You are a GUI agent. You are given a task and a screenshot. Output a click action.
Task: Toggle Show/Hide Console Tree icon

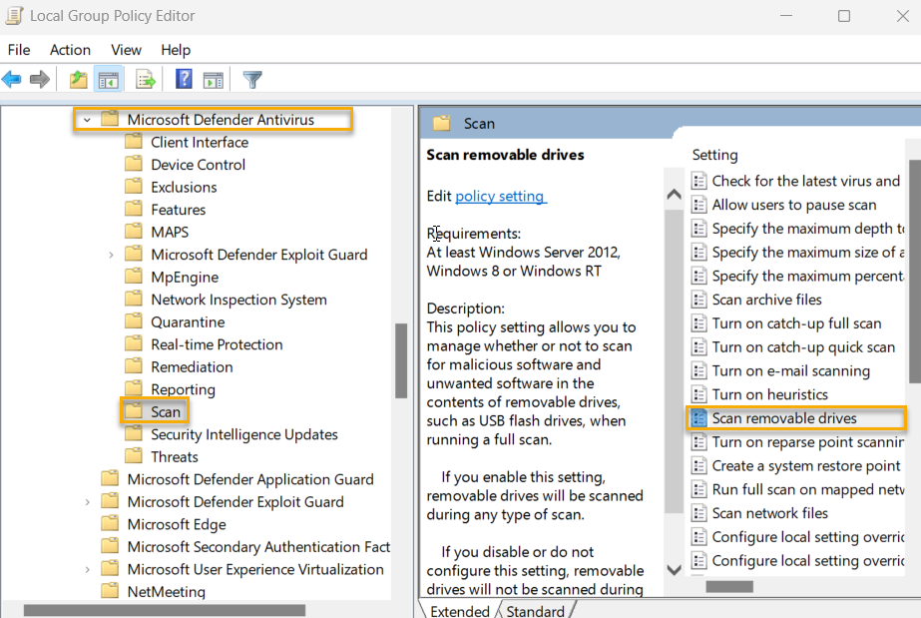coord(108,80)
